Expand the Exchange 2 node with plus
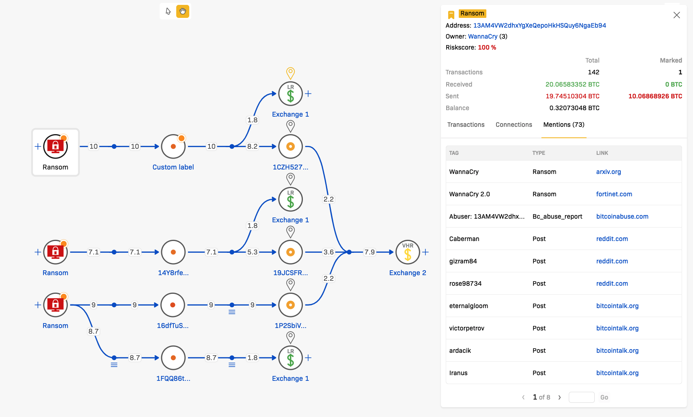The image size is (693, 417). pyautogui.click(x=425, y=252)
